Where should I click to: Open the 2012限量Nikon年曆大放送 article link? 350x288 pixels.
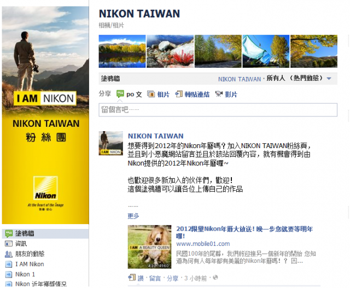pyautogui.click(x=244, y=232)
